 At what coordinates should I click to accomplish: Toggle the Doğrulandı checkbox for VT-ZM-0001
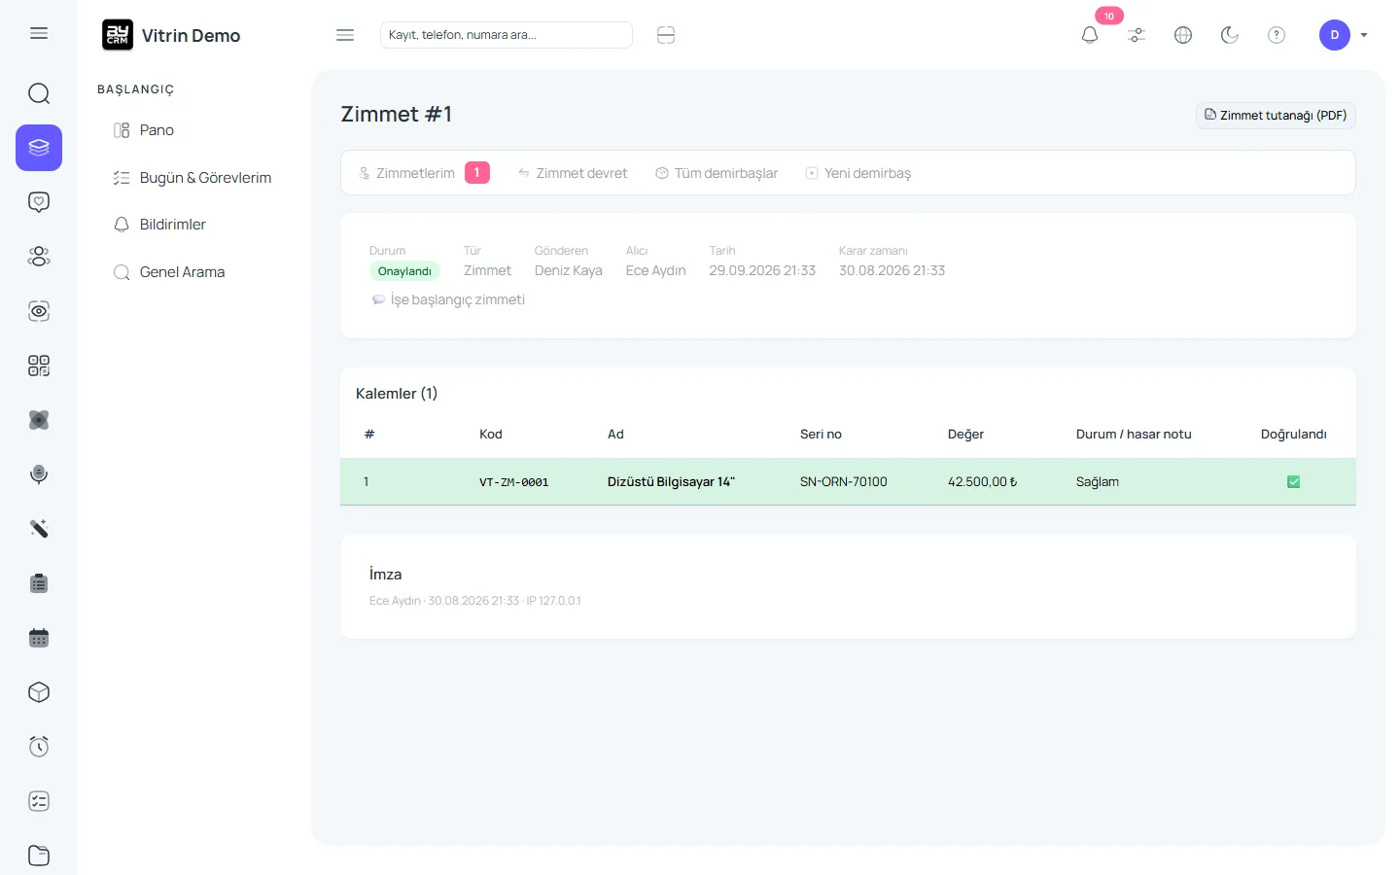(1293, 481)
